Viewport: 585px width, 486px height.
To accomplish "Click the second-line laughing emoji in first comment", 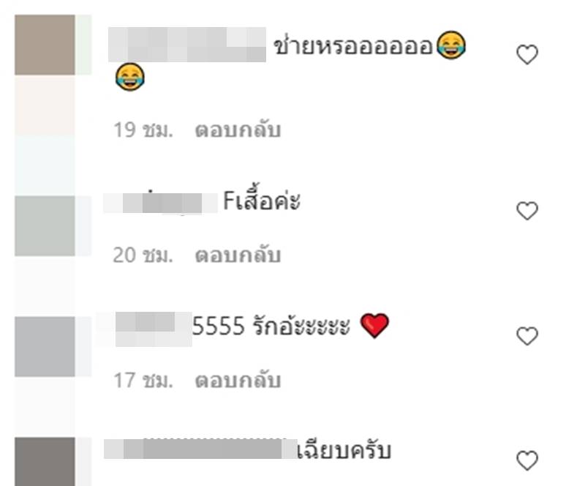I will click(x=130, y=77).
